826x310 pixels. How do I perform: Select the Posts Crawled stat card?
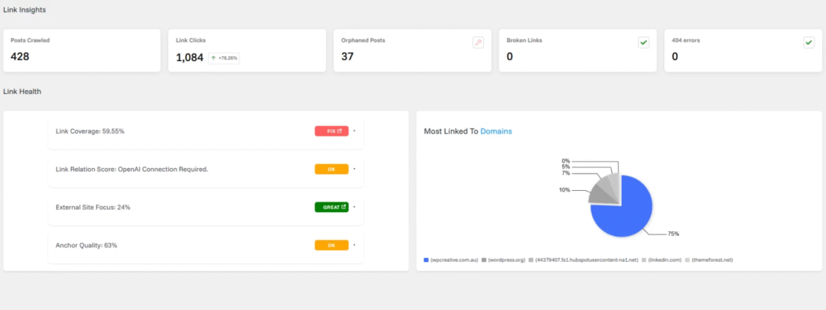click(x=82, y=50)
